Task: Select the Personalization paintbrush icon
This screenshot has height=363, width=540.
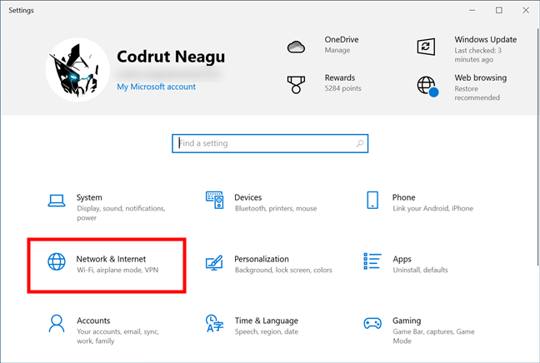Action: (x=214, y=262)
